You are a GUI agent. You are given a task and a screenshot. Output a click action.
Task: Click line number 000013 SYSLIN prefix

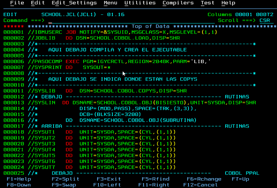pyautogui.click(x=13, y=103)
